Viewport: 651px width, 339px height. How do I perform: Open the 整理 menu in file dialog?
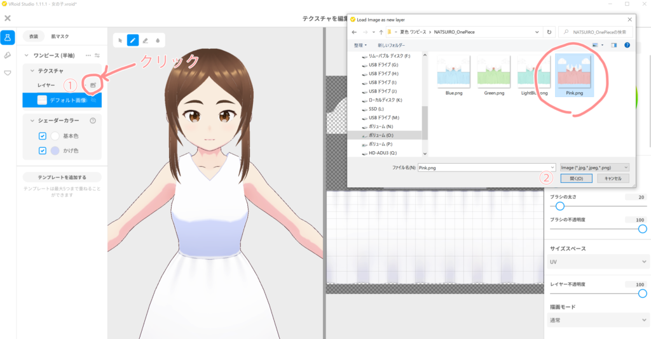coord(360,45)
